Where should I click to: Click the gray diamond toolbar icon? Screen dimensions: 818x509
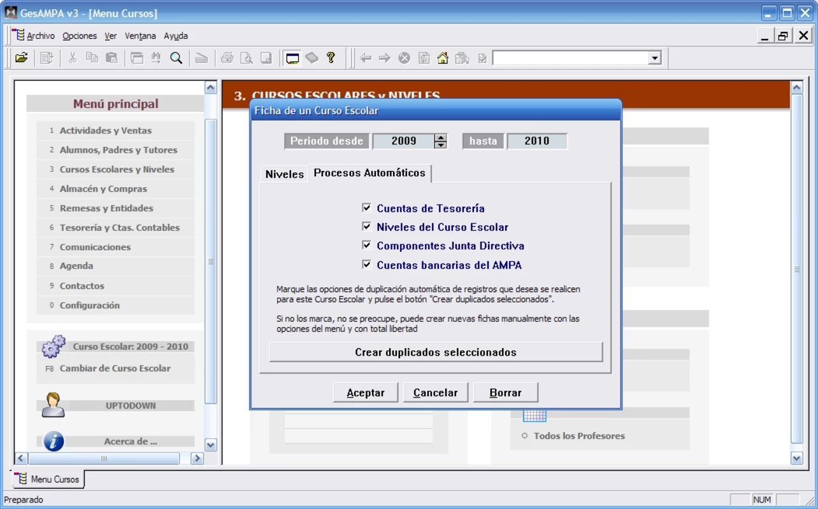312,58
